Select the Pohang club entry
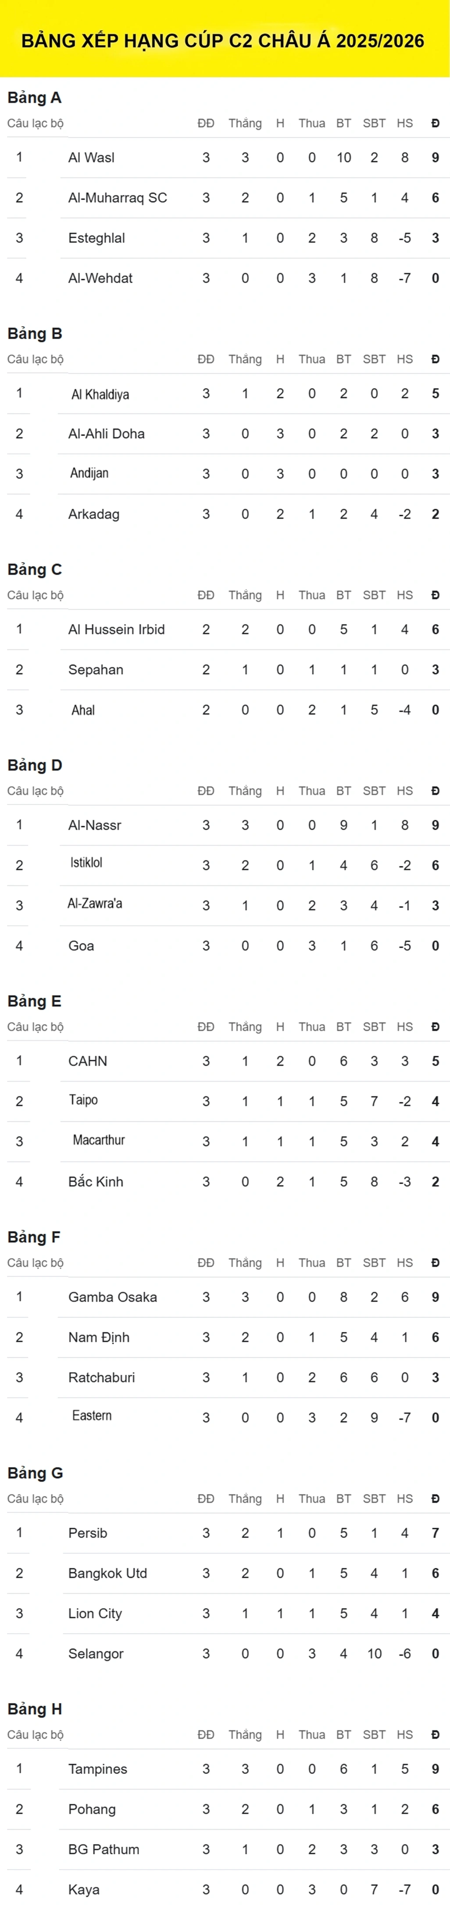 pos(92,1809)
